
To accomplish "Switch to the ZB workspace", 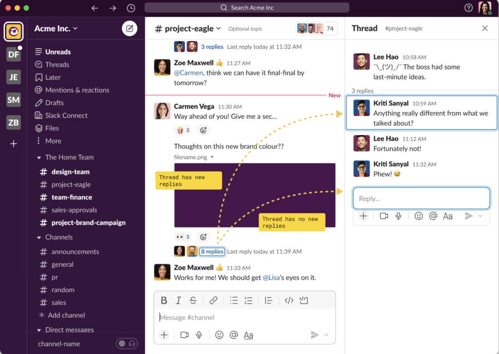I will [x=13, y=122].
